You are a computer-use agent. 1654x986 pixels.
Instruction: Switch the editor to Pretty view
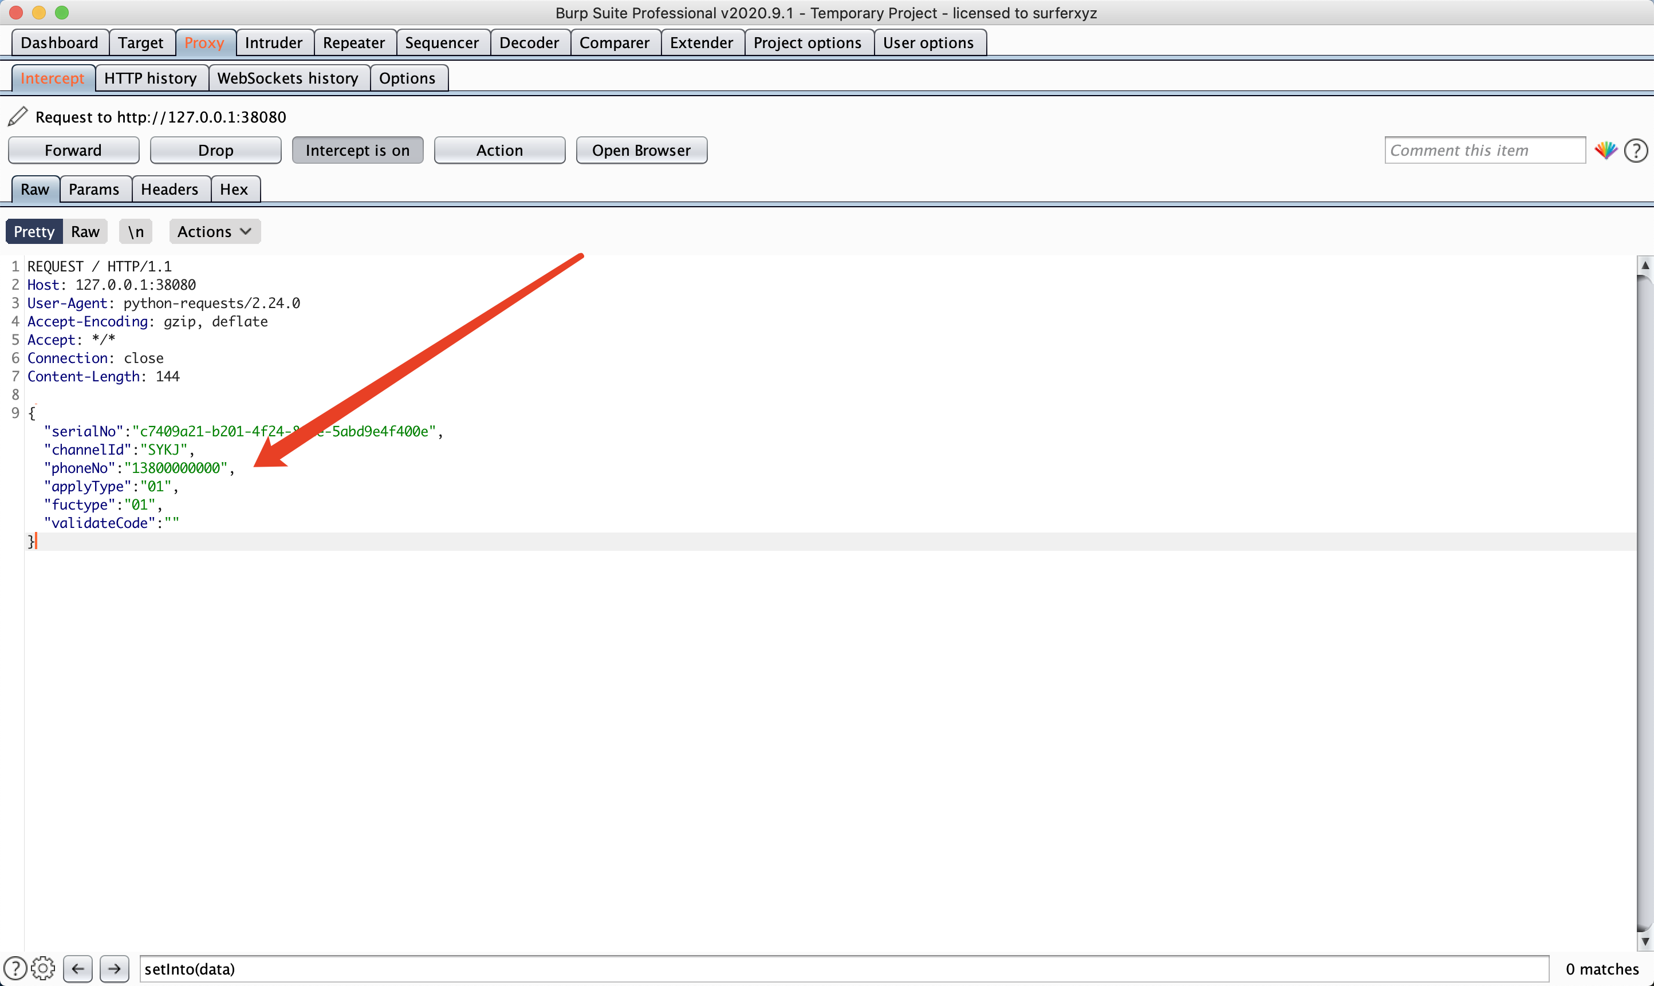point(34,231)
